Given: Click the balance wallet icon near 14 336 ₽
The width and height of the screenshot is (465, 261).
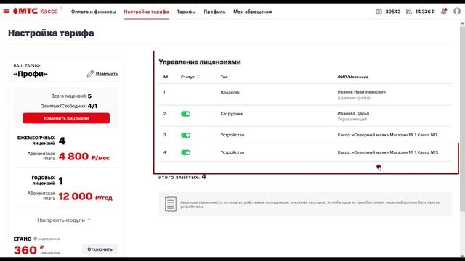Looking at the screenshot, I should [x=409, y=12].
